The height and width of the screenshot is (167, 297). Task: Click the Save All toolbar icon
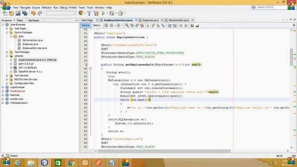(x=25, y=13)
